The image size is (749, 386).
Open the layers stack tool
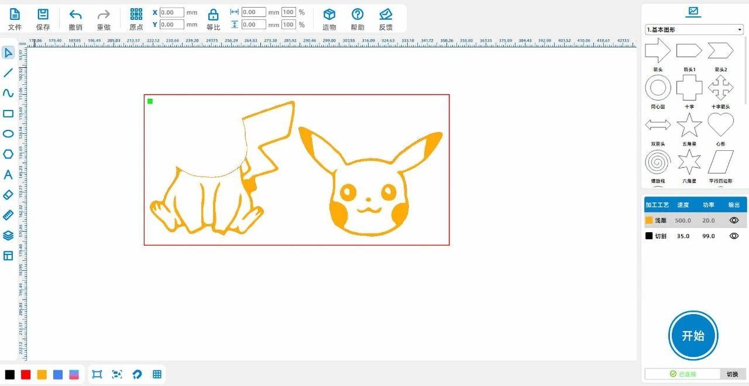tap(8, 236)
